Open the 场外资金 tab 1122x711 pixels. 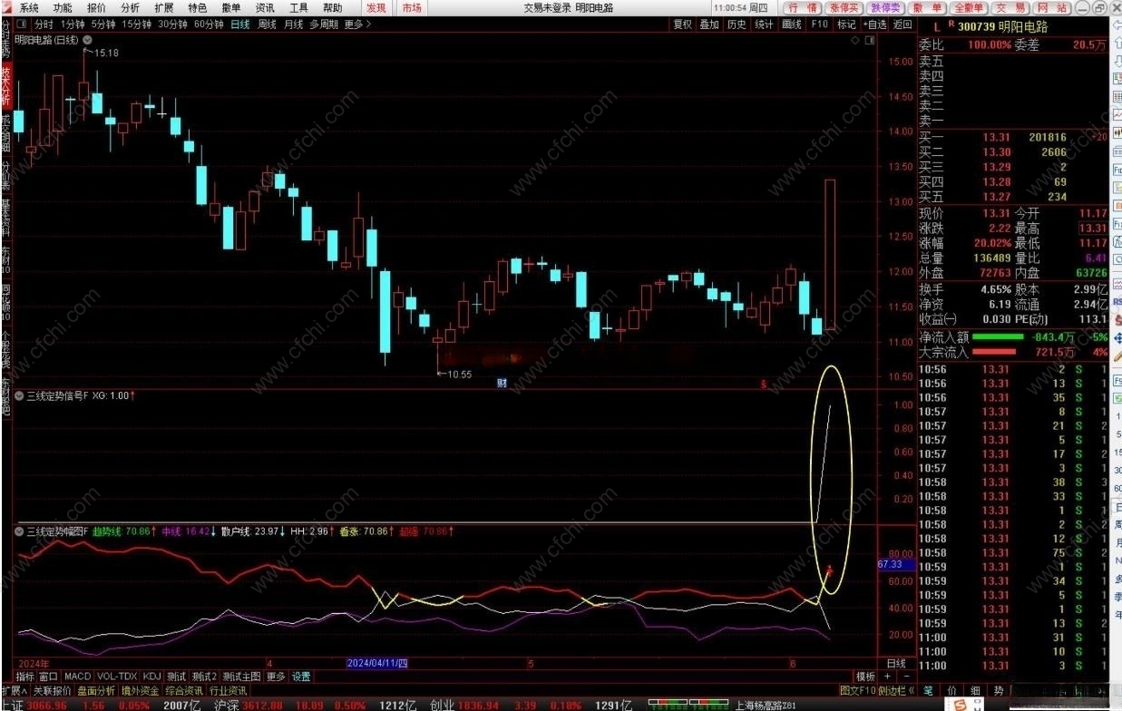click(x=140, y=691)
